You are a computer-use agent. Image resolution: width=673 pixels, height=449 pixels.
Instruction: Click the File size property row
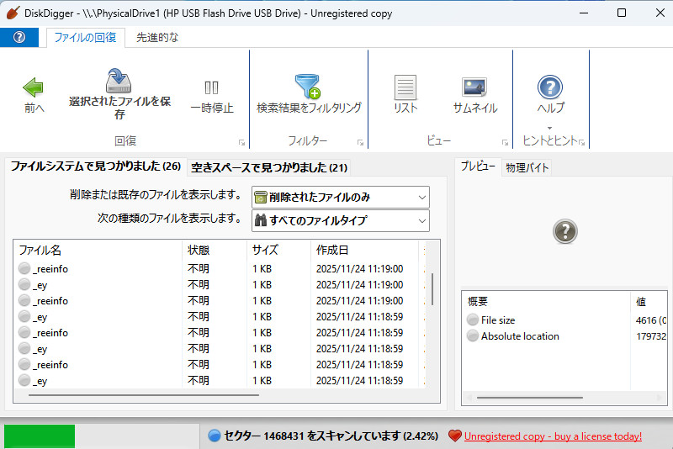point(564,320)
